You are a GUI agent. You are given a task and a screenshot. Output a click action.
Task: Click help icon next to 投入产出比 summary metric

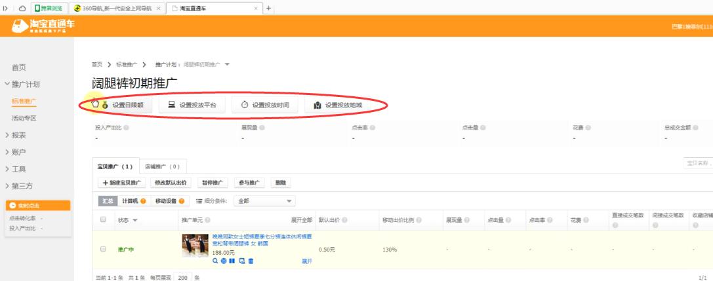click(126, 128)
